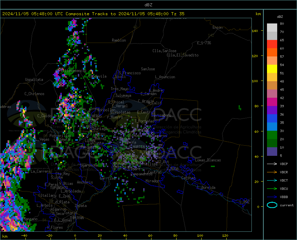Click the cyan VBCT arrow icon
This screenshot has height=240, width=297.
[272, 180]
